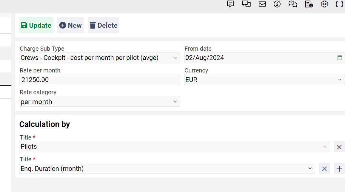The image size is (345, 192).
Task: Click the green Update button
Action: (x=36, y=25)
